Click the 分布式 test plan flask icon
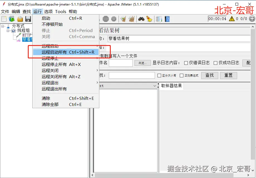256x178 pixels. 8,26
